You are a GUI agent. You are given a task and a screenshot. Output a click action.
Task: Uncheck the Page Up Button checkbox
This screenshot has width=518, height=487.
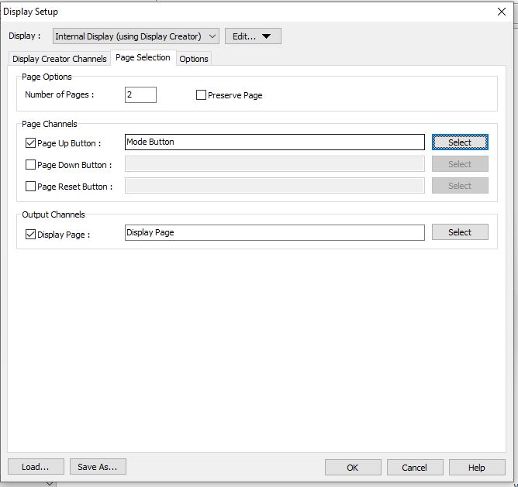(31, 143)
